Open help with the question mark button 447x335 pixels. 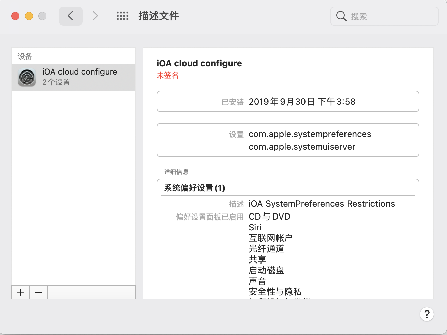[x=426, y=314]
